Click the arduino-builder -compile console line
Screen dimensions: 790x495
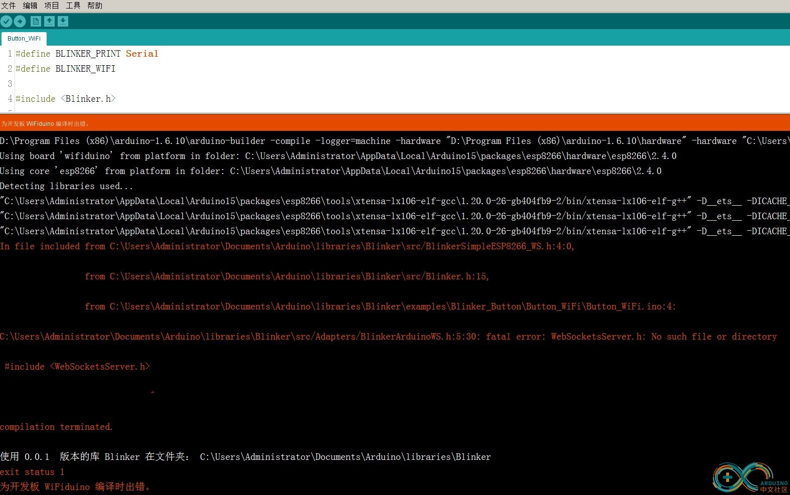pos(395,141)
